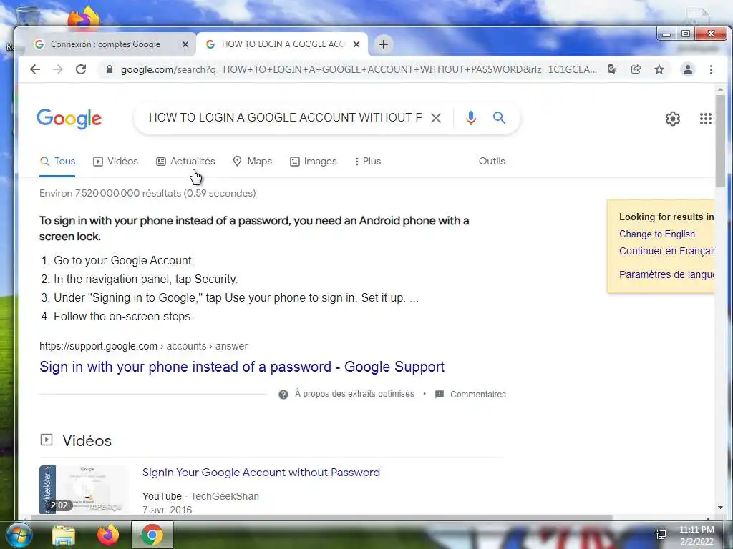Submit search with magnifier icon
The height and width of the screenshot is (549, 733).
click(499, 118)
